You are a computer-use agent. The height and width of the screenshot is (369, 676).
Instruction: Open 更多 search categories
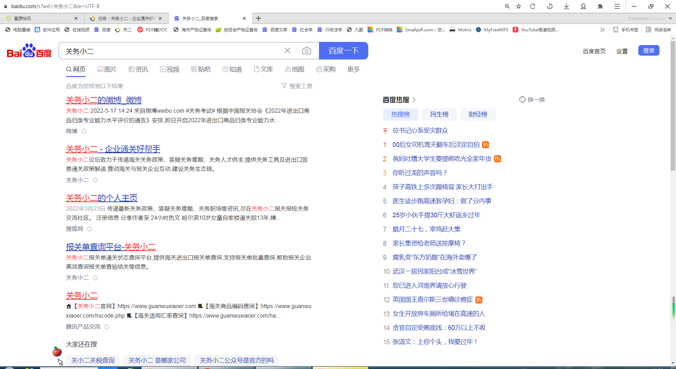tap(353, 69)
